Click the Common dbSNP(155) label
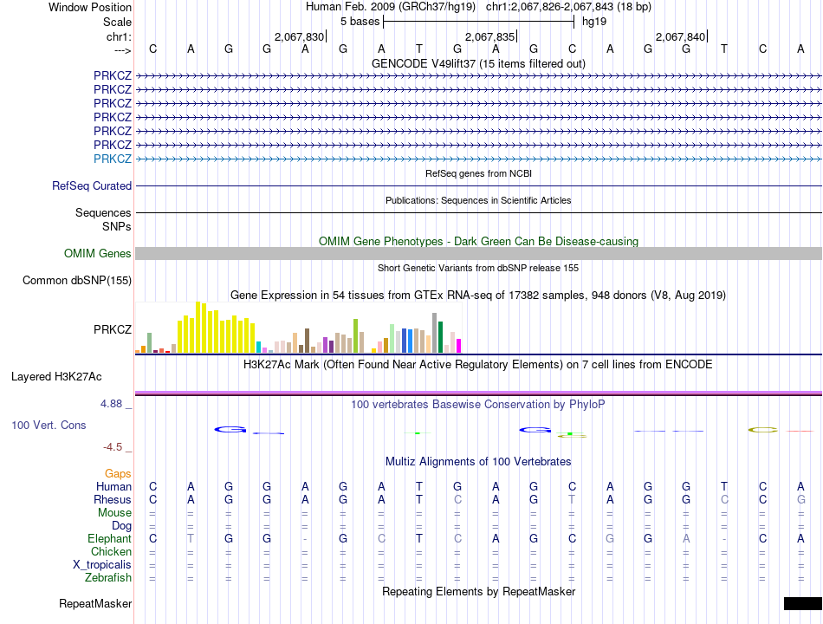Screen dimensions: 823x624 [x=77, y=281]
